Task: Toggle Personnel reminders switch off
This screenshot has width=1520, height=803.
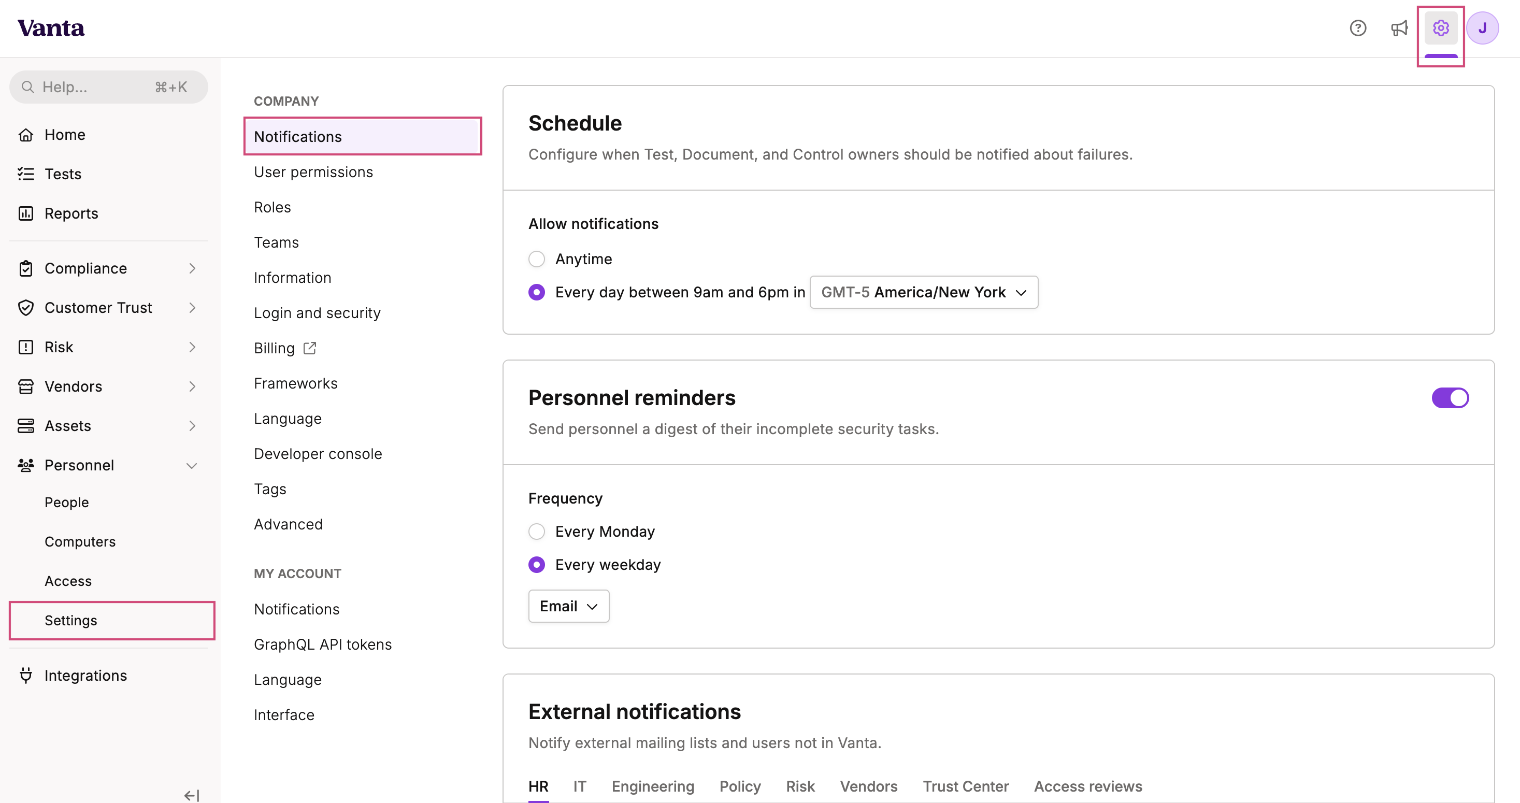Action: (1450, 398)
